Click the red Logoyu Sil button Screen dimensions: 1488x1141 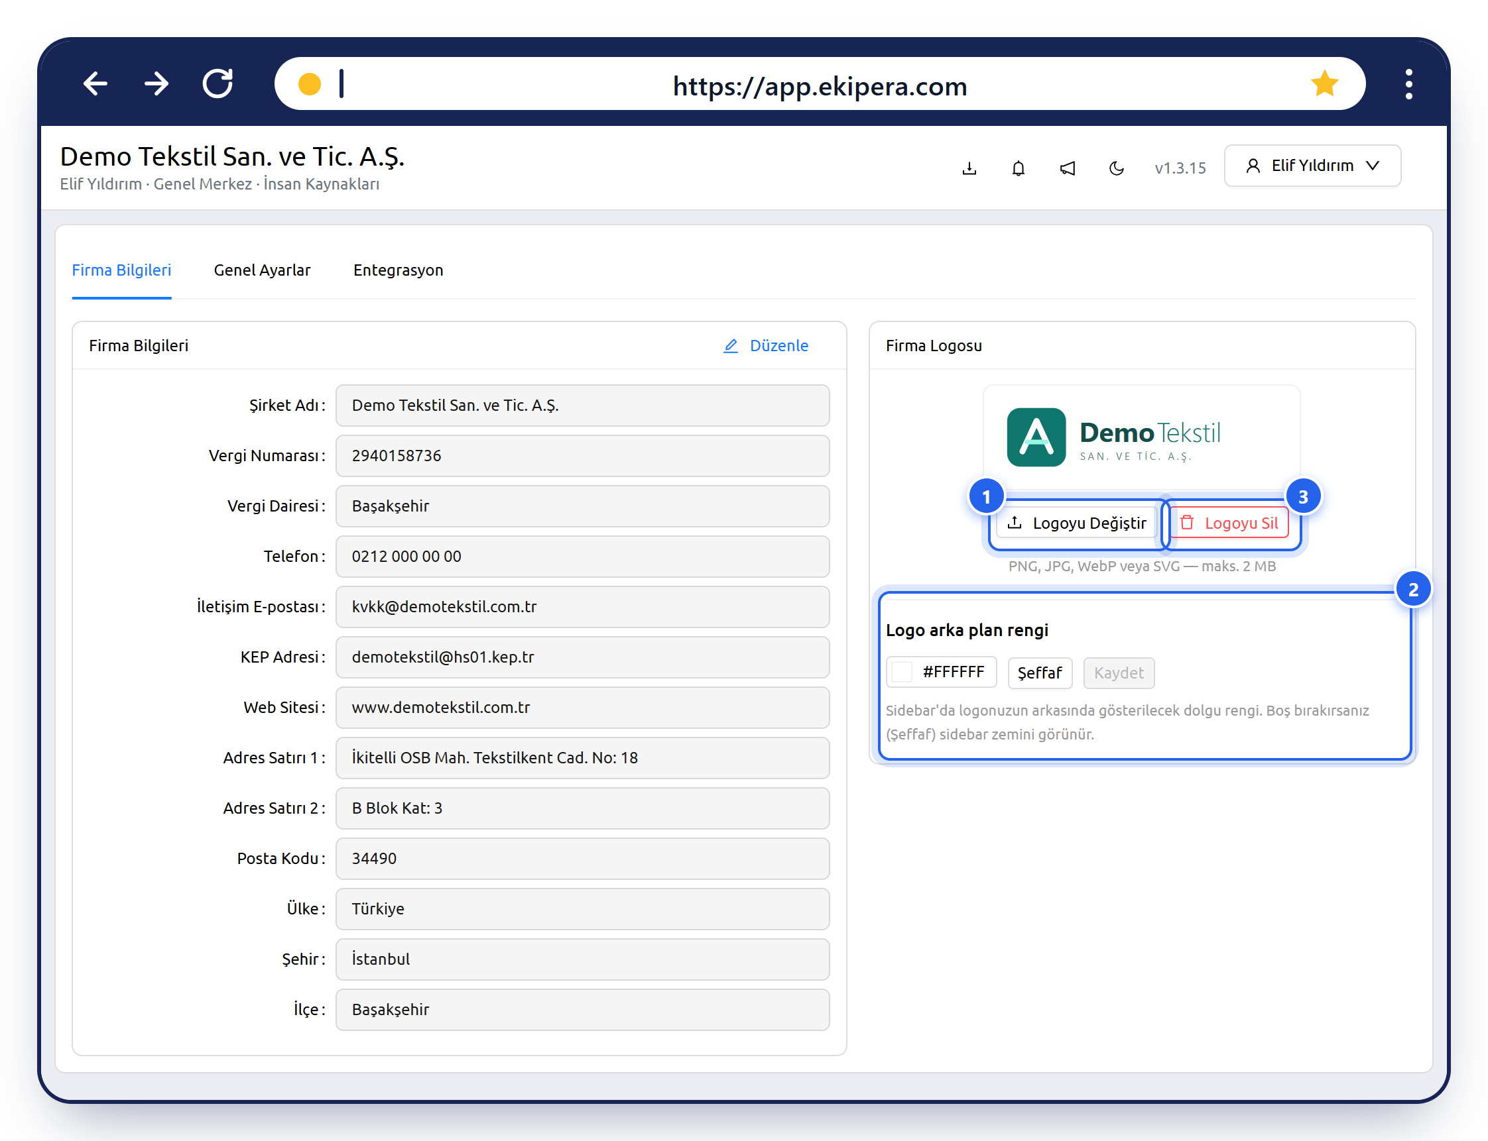[1229, 523]
